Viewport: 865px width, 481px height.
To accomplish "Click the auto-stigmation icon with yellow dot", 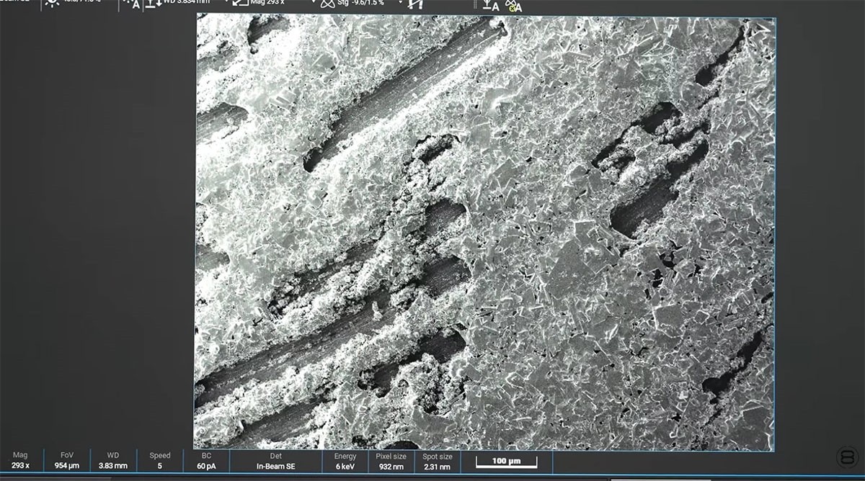I will pos(513,6).
